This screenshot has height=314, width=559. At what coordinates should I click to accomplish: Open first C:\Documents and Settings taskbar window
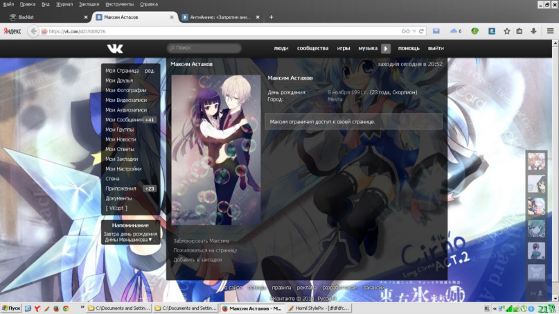click(x=119, y=308)
